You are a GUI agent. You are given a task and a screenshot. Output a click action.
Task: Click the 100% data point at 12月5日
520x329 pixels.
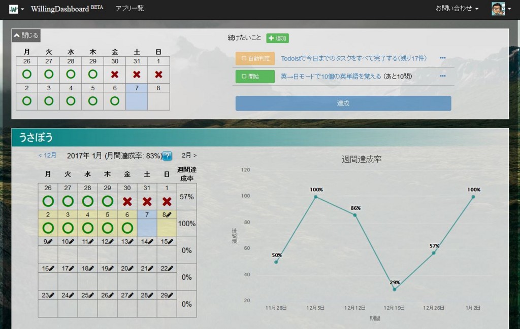click(x=316, y=197)
